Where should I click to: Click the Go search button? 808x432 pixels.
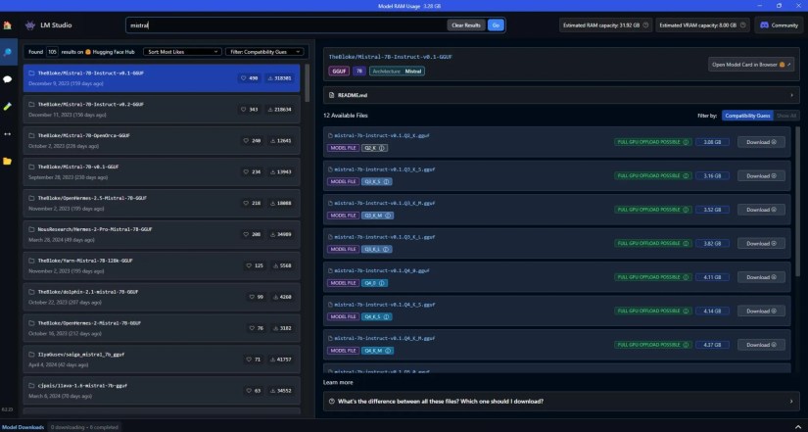496,25
